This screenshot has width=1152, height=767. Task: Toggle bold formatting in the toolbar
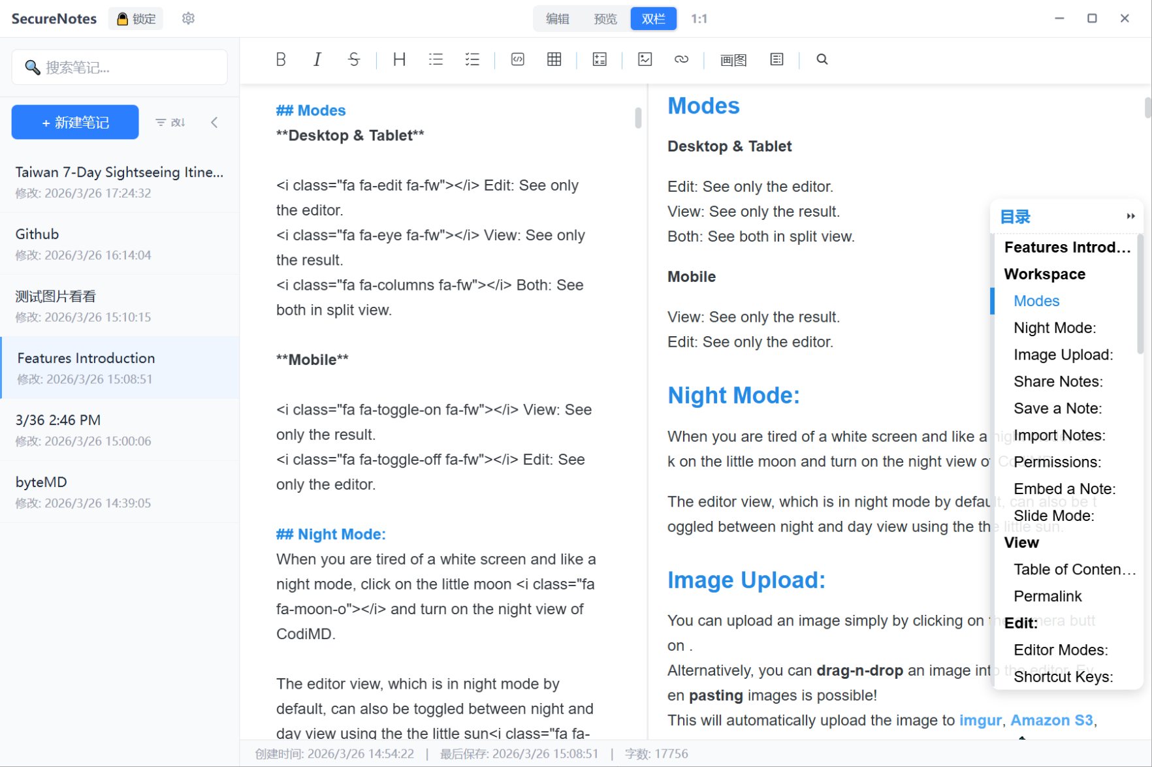tap(281, 59)
